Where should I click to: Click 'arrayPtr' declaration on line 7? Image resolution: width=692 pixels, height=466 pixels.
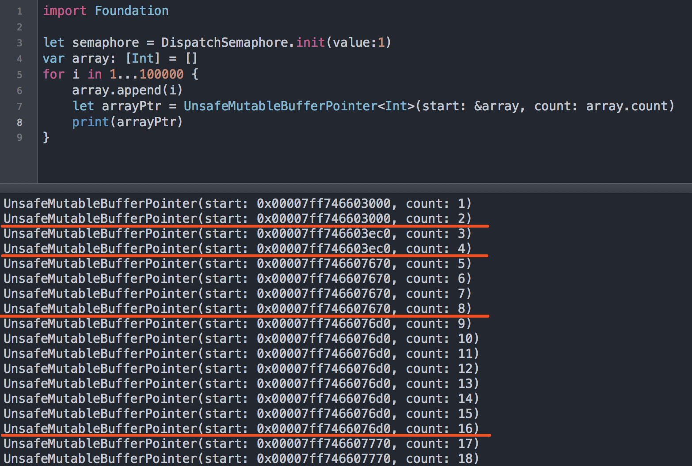(132, 106)
